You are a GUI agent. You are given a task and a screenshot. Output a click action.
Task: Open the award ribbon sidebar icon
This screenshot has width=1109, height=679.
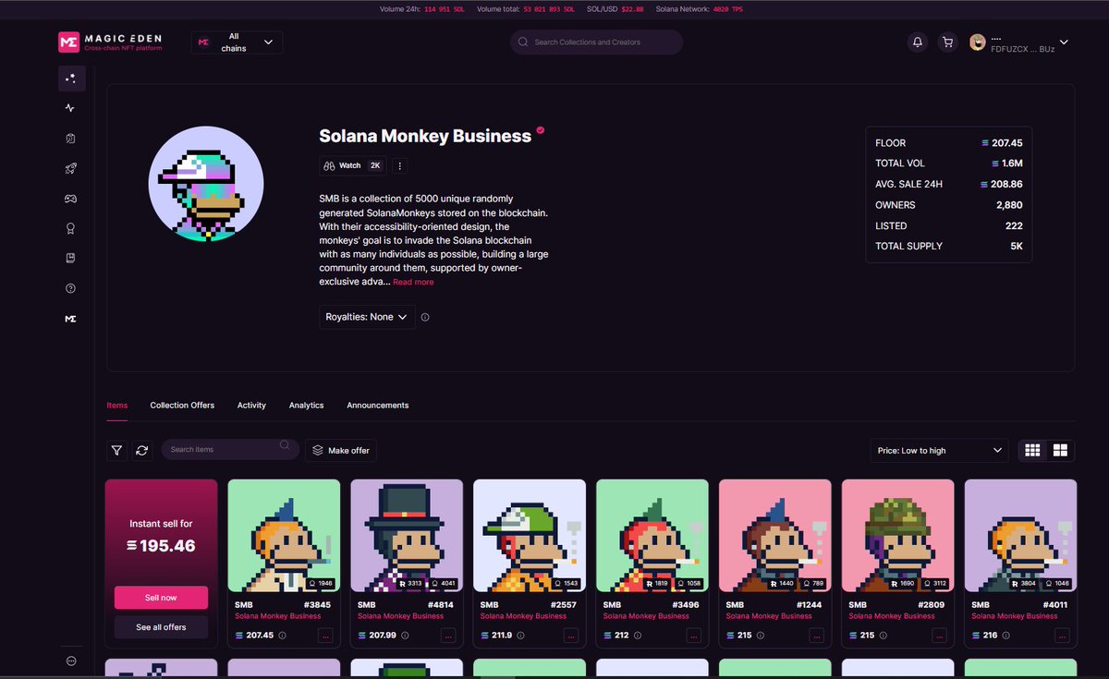click(71, 228)
